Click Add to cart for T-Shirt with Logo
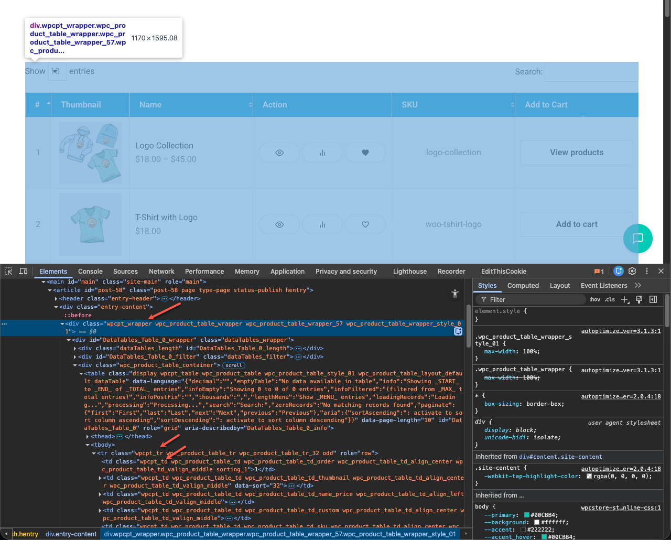 577,224
